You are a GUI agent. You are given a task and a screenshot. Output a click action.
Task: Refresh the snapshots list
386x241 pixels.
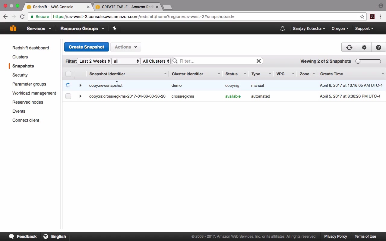349,47
